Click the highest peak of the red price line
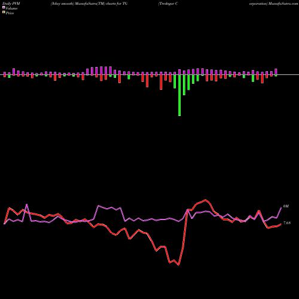The image size is (299, 299). 206,200
